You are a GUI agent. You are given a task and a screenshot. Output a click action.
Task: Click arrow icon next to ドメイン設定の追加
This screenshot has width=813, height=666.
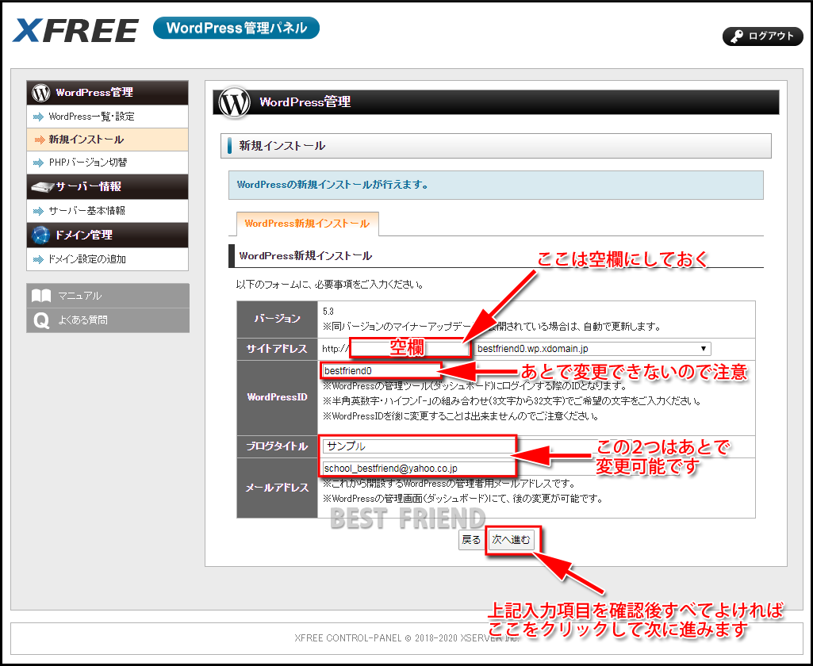(x=38, y=259)
